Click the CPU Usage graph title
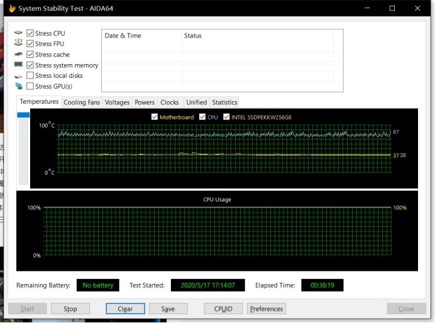Screen dimensions: 435x323 tap(217, 200)
